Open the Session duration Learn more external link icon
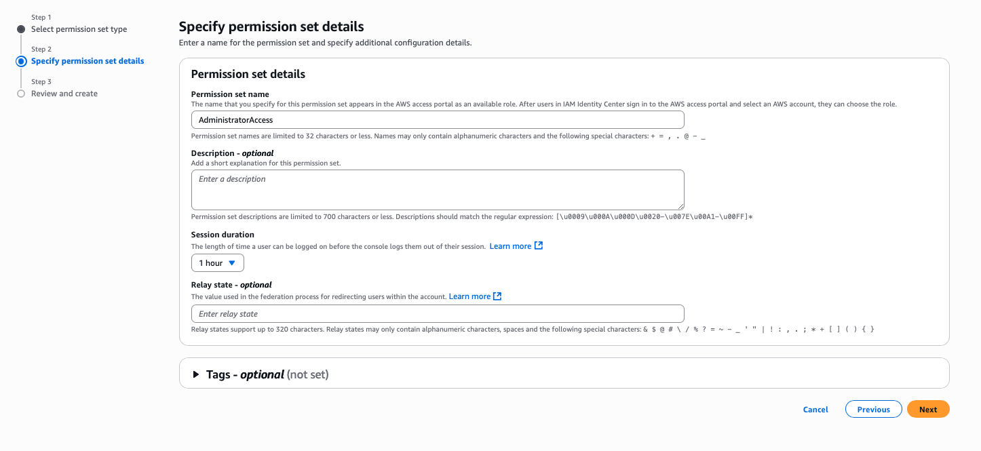This screenshot has height=451, width=981. pos(539,246)
